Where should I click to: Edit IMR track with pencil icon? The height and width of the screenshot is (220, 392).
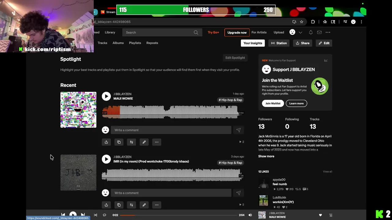(144, 205)
